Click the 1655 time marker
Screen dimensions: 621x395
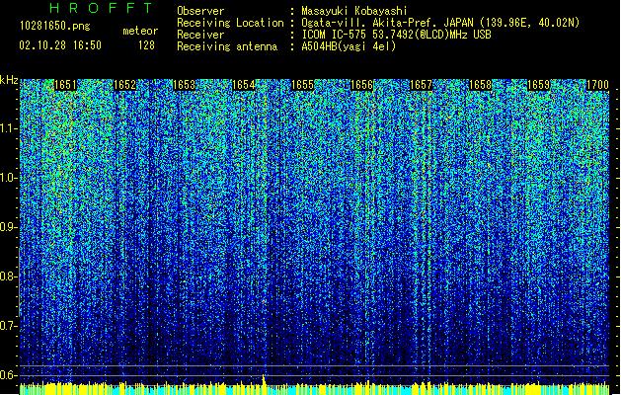(302, 85)
